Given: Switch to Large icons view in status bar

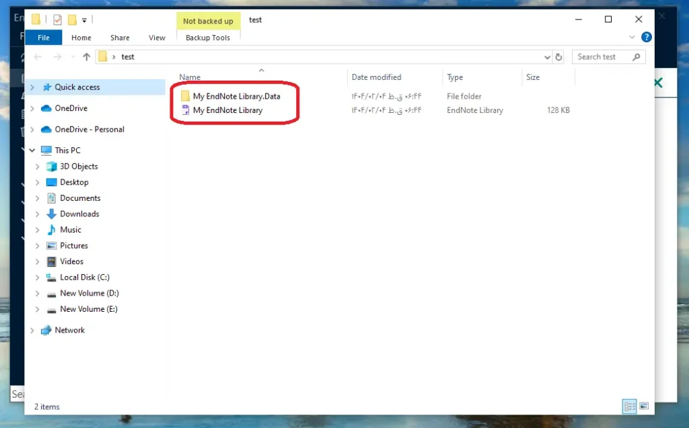Looking at the screenshot, I should (644, 406).
